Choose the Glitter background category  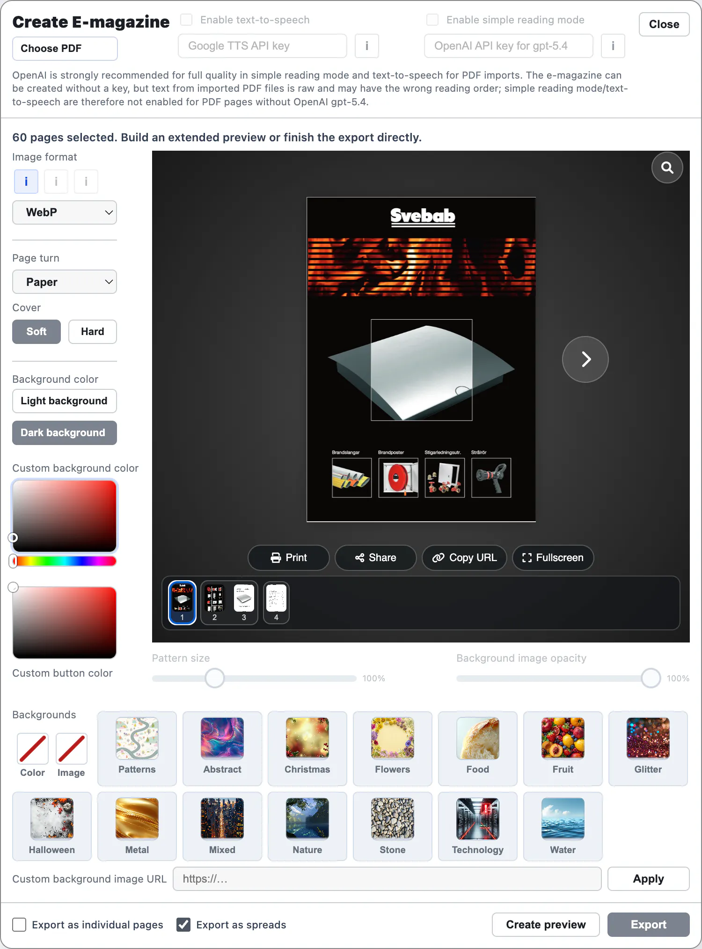coord(648,748)
